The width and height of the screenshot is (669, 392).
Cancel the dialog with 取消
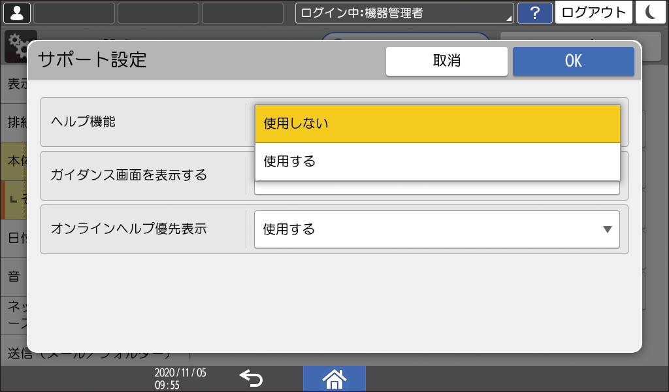(x=447, y=61)
